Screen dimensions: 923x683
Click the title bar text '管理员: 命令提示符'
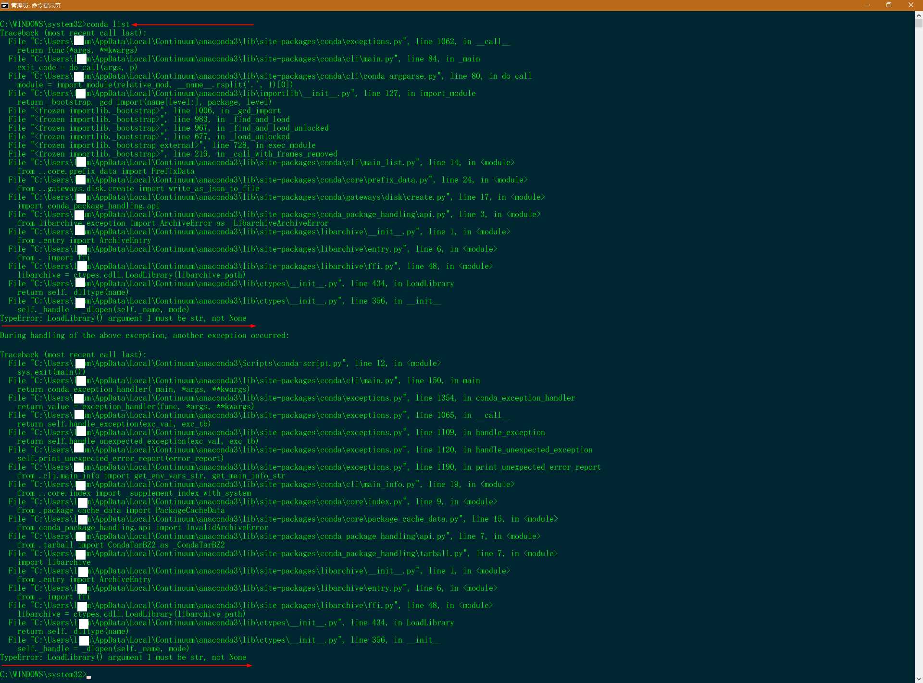coord(36,5)
